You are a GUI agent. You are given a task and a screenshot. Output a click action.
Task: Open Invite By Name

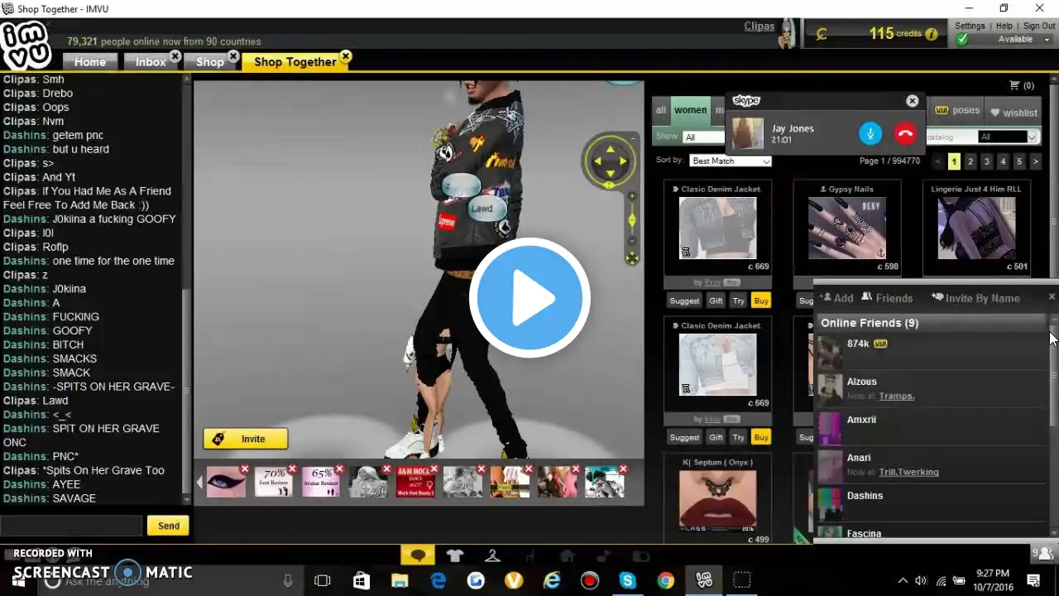pyautogui.click(x=975, y=298)
